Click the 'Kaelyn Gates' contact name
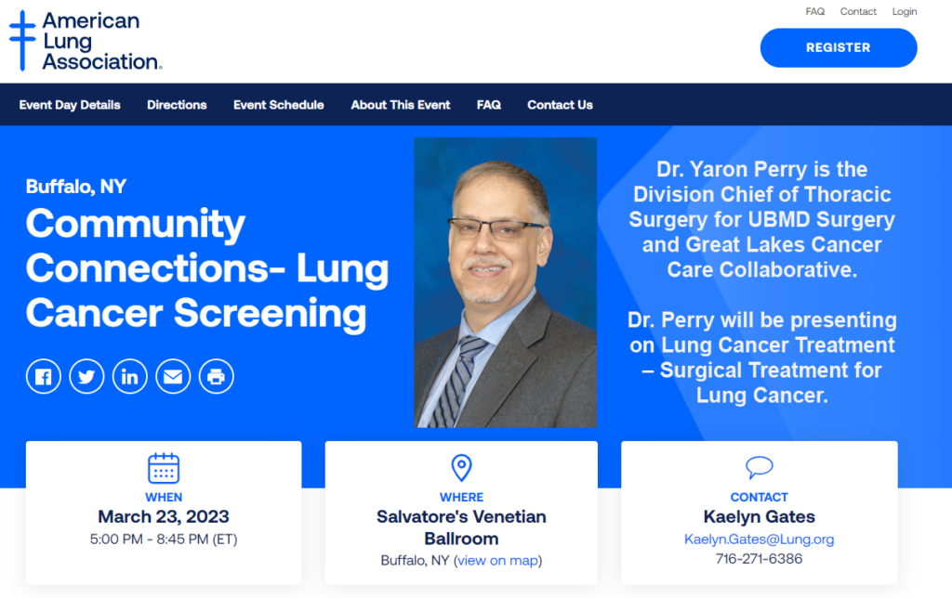This screenshot has height=598, width=952. pyautogui.click(x=759, y=516)
